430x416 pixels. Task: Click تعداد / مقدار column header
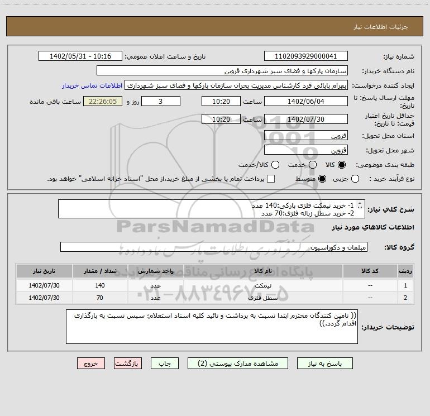click(x=100, y=271)
